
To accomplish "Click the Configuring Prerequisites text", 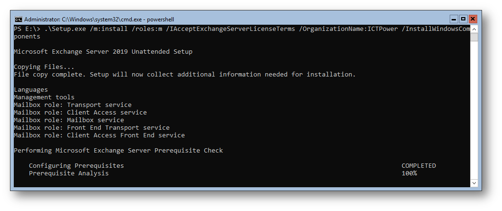I will pyautogui.click(x=76, y=166).
